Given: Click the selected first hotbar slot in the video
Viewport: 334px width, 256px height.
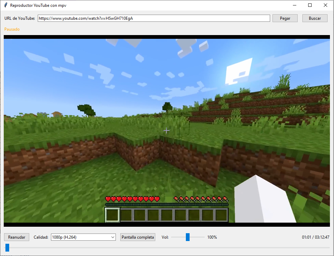Looking at the screenshot, I should click(112, 215).
